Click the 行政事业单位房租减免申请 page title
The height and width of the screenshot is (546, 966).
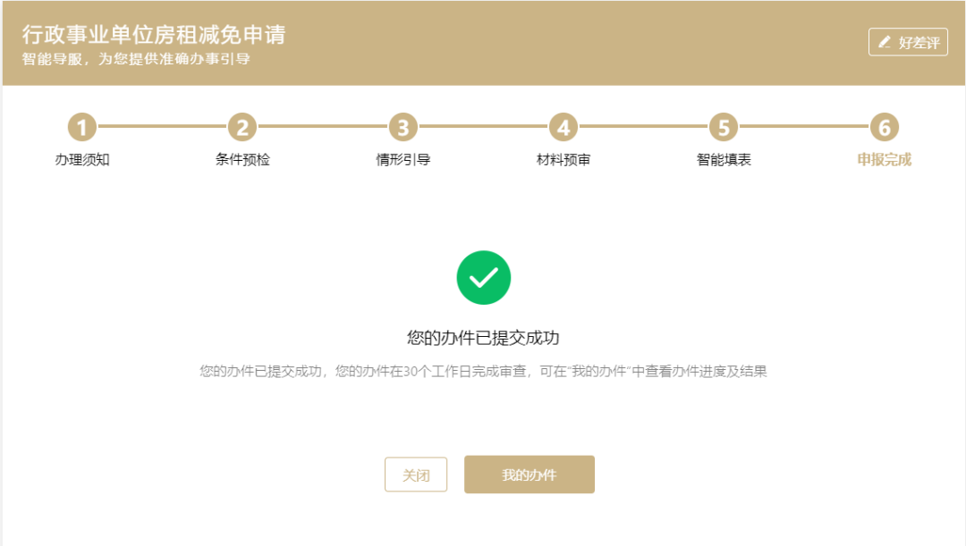(154, 36)
